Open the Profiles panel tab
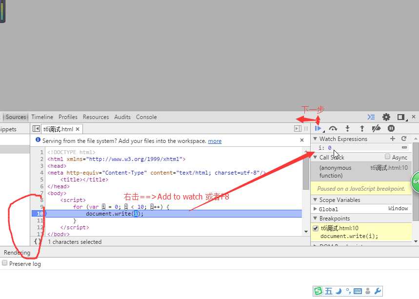This screenshot has height=299, width=419. point(68,117)
